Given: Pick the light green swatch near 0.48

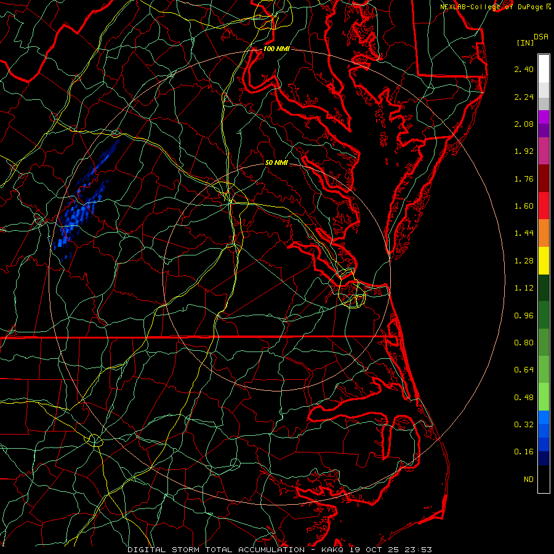Looking at the screenshot, I should tap(544, 397).
